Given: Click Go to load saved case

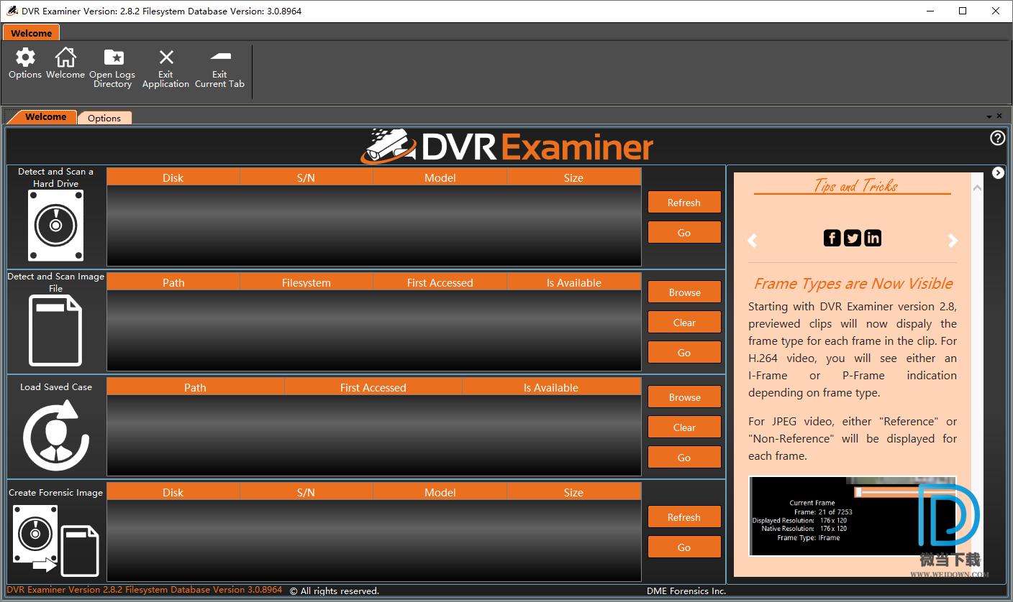Looking at the screenshot, I should coord(684,458).
